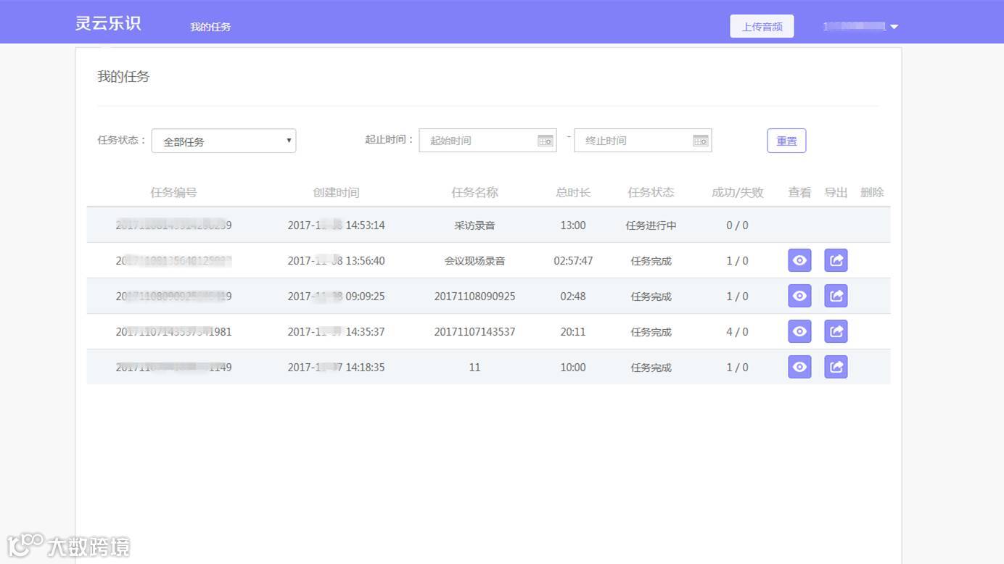Click the 查看 column header
The image size is (1004, 564).
click(x=799, y=192)
